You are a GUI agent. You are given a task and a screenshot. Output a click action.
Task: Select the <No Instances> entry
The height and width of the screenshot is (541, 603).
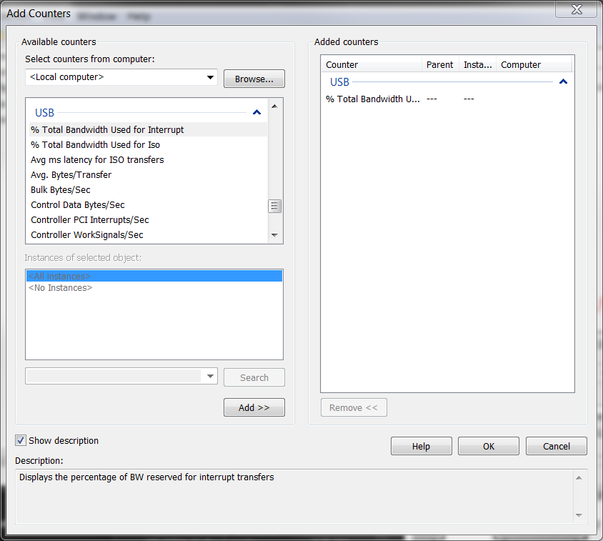pos(59,287)
